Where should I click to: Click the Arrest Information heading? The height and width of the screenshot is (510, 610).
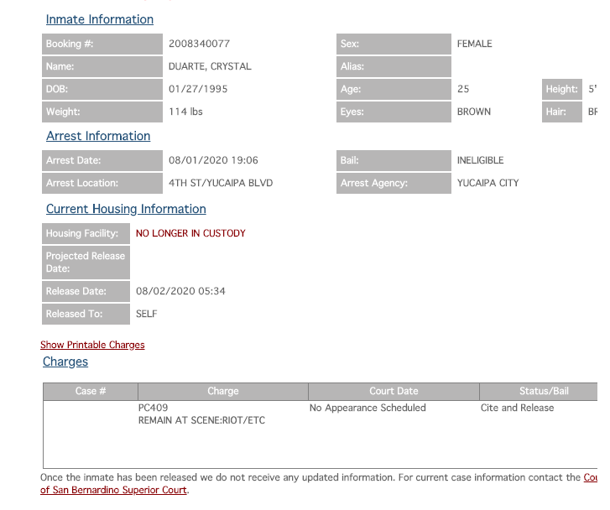pos(98,136)
